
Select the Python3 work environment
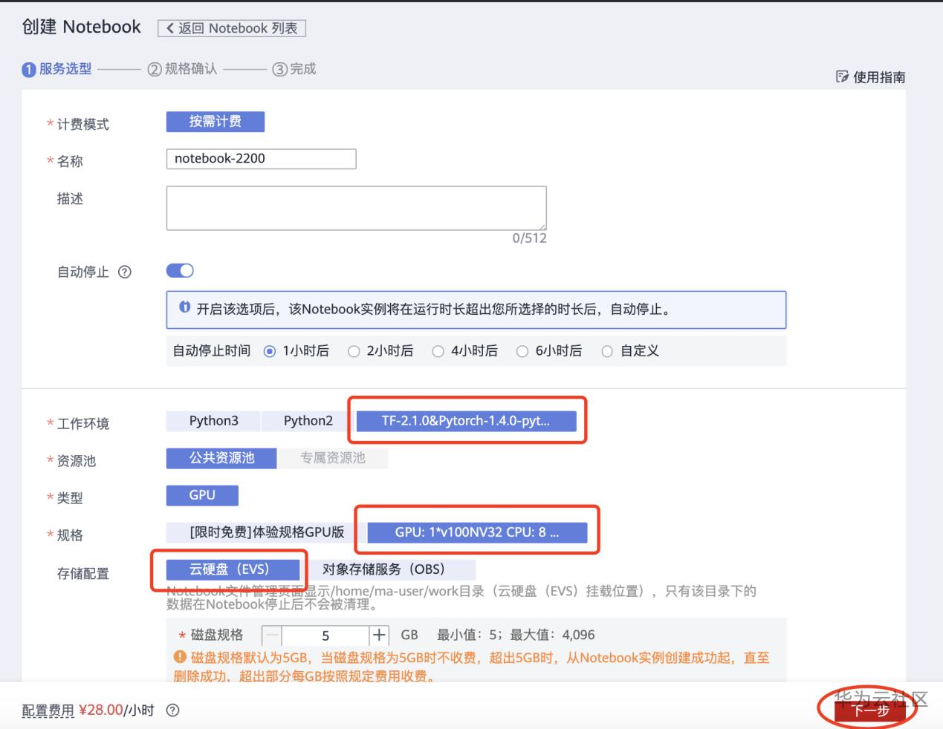(x=213, y=421)
